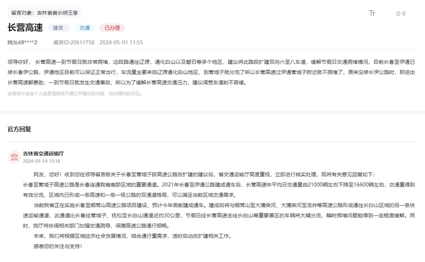Click the post timestamp 2024-05-01 11:55
The width and height of the screenshot is (425, 262).
tap(121, 43)
